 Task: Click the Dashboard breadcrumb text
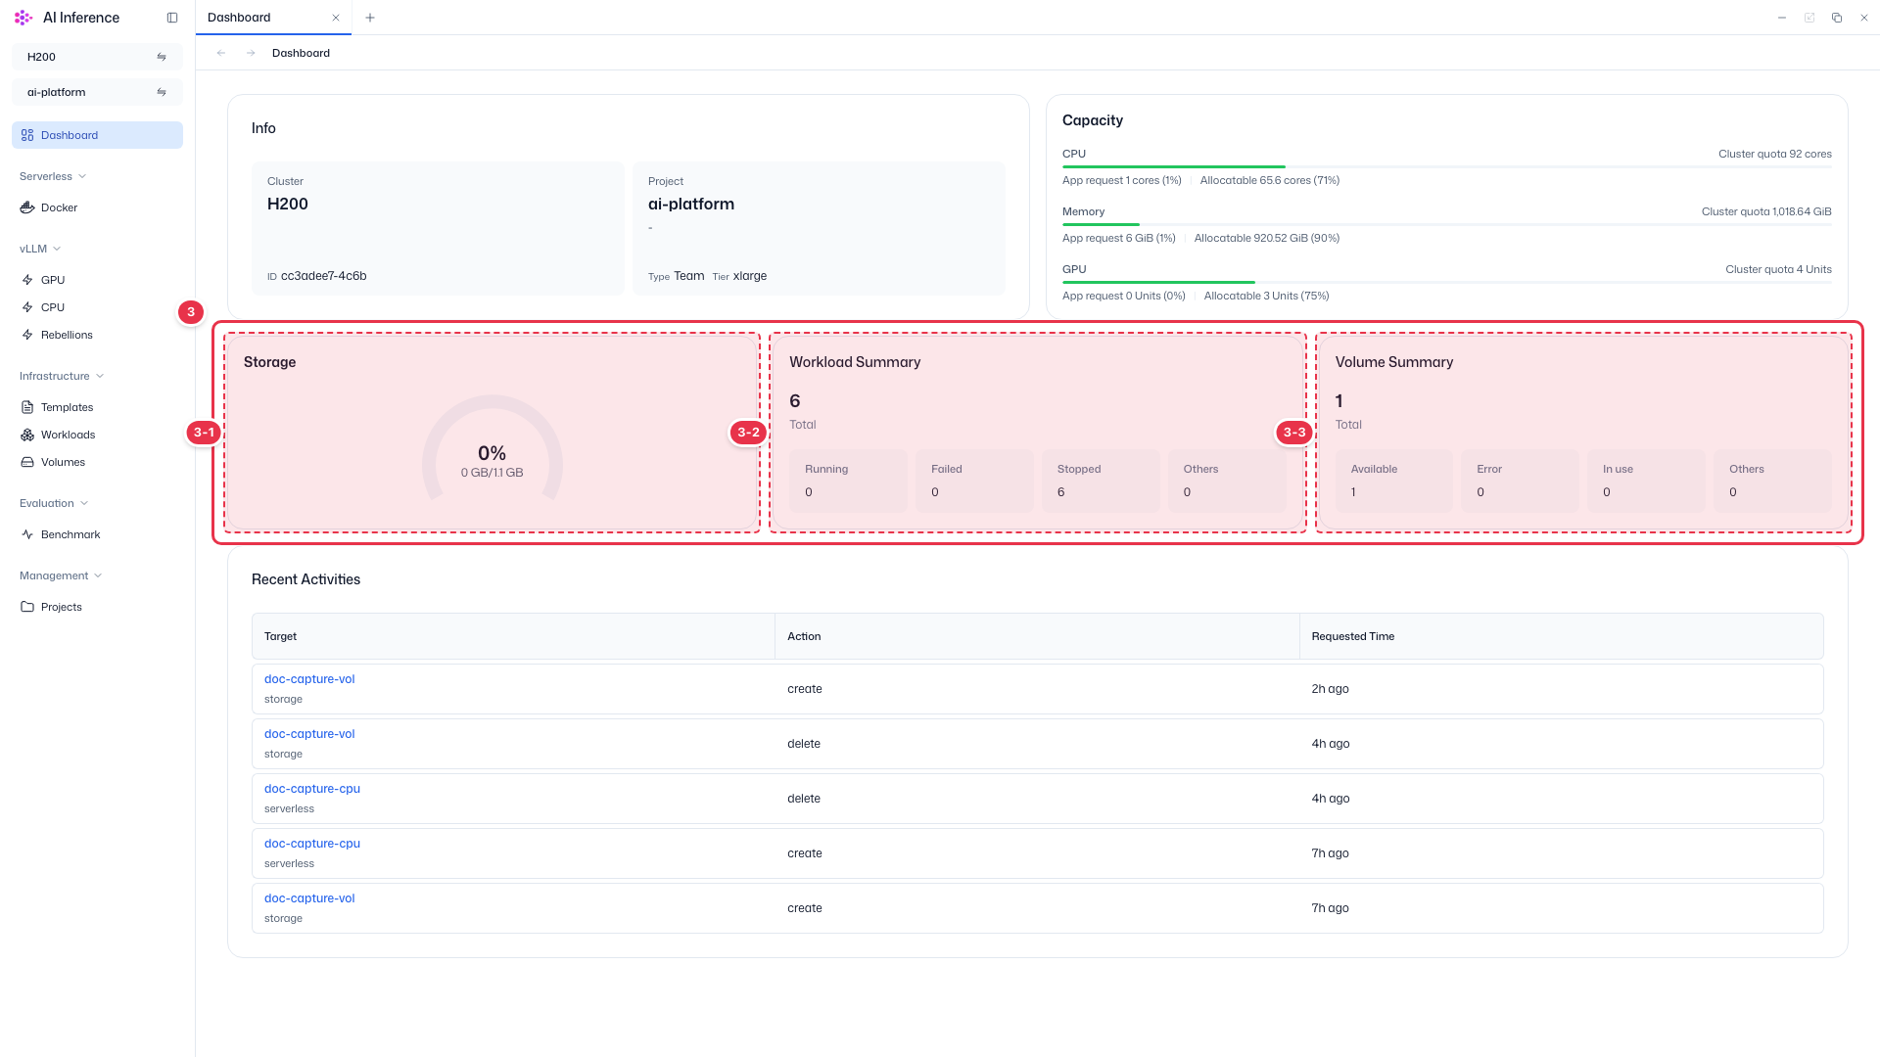tap(301, 53)
